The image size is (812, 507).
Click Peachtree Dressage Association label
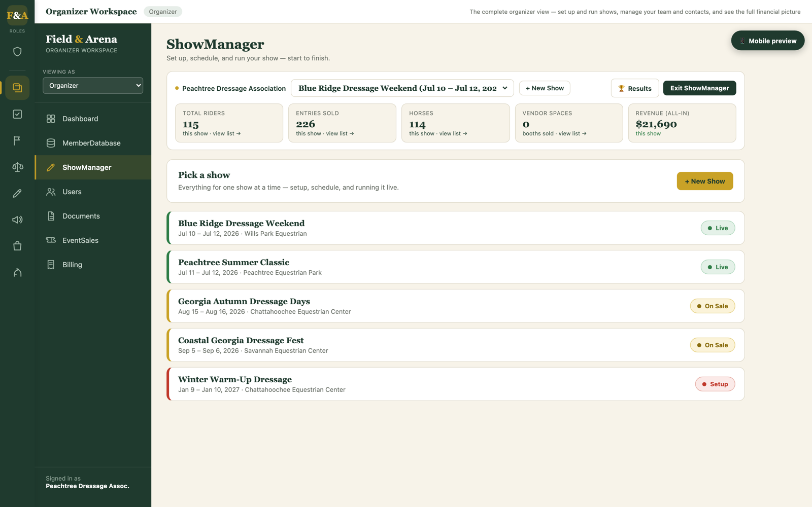pos(234,88)
